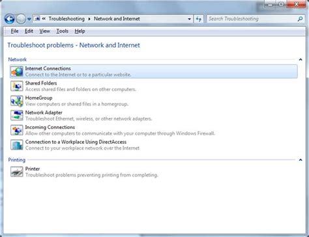Viewport: 309px width, 237px height.
Task: Click the Troubleshooting breadcrumb in address bar
Action: point(66,19)
